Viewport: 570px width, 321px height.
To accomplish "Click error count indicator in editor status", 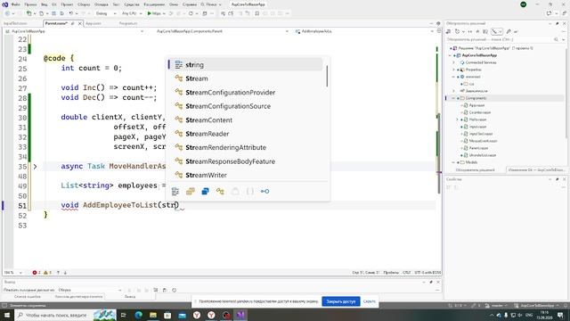I will click(36, 273).
